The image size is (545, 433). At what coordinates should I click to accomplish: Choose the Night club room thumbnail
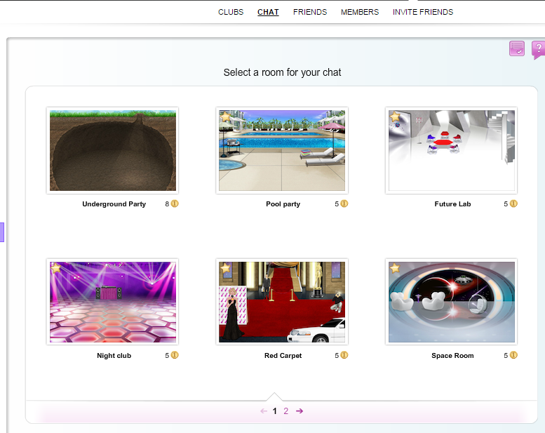113,302
